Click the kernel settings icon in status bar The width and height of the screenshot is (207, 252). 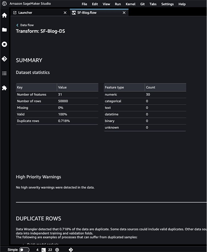click(x=57, y=250)
